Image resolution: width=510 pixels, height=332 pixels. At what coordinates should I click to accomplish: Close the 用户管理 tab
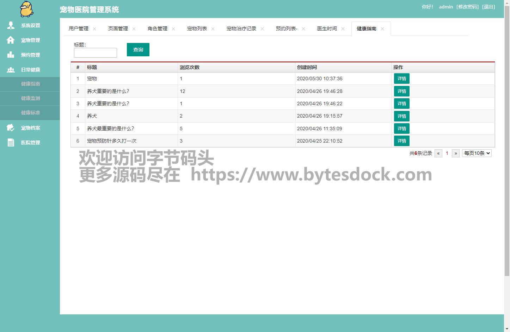click(x=94, y=29)
